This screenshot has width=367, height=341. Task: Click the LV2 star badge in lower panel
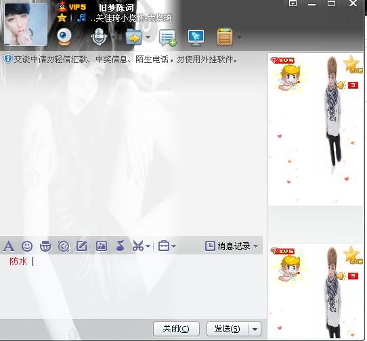click(x=353, y=255)
